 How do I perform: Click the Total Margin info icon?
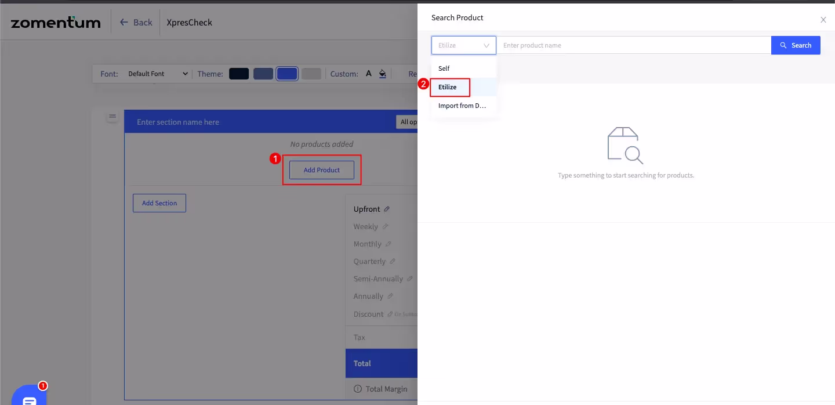[358, 389]
